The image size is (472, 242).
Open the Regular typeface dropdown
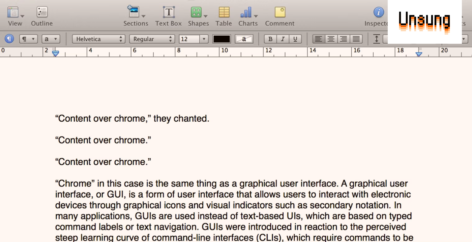pos(152,39)
